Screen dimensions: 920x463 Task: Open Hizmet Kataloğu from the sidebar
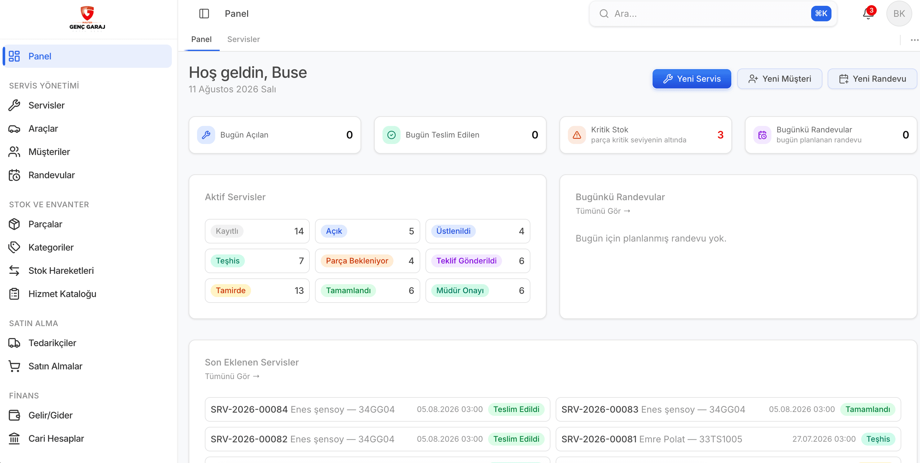(87, 294)
